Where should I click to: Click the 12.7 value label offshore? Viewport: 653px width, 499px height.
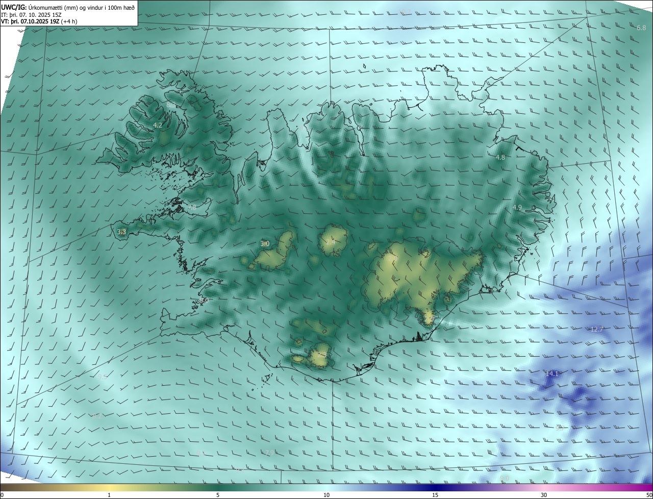(596, 329)
